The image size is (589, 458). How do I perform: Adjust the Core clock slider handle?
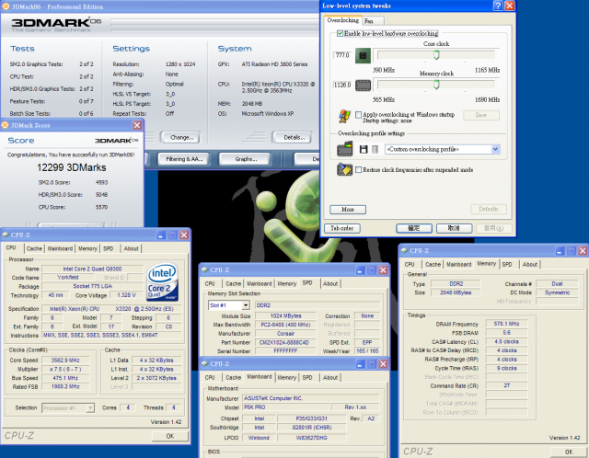point(436,55)
